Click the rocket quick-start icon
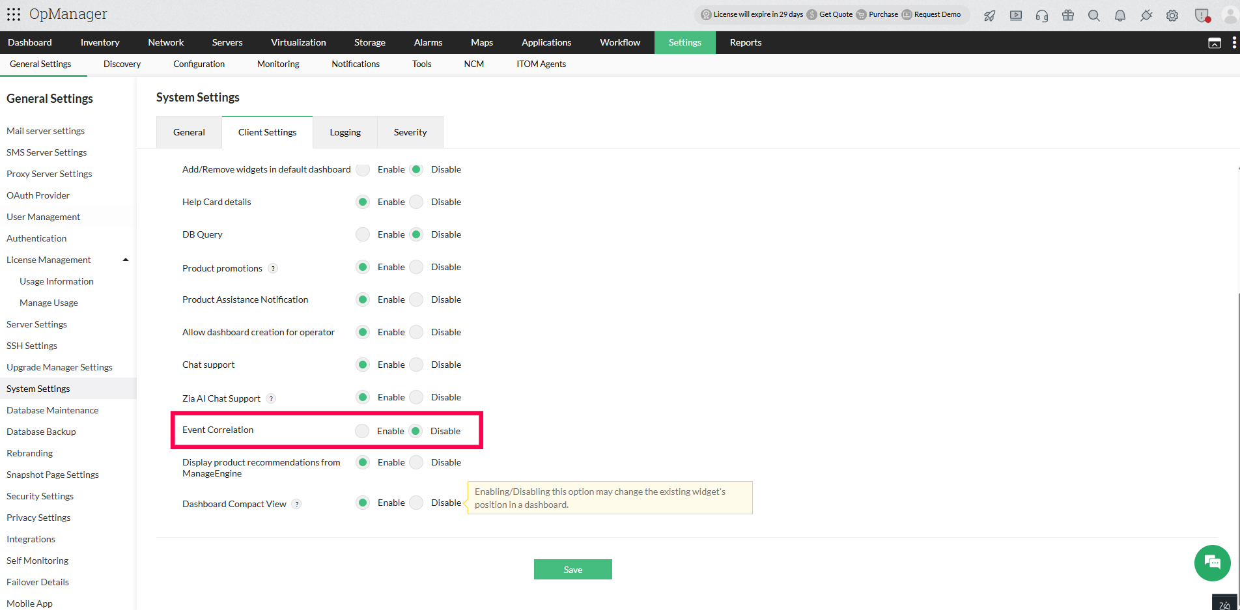The image size is (1240, 610). (x=989, y=16)
